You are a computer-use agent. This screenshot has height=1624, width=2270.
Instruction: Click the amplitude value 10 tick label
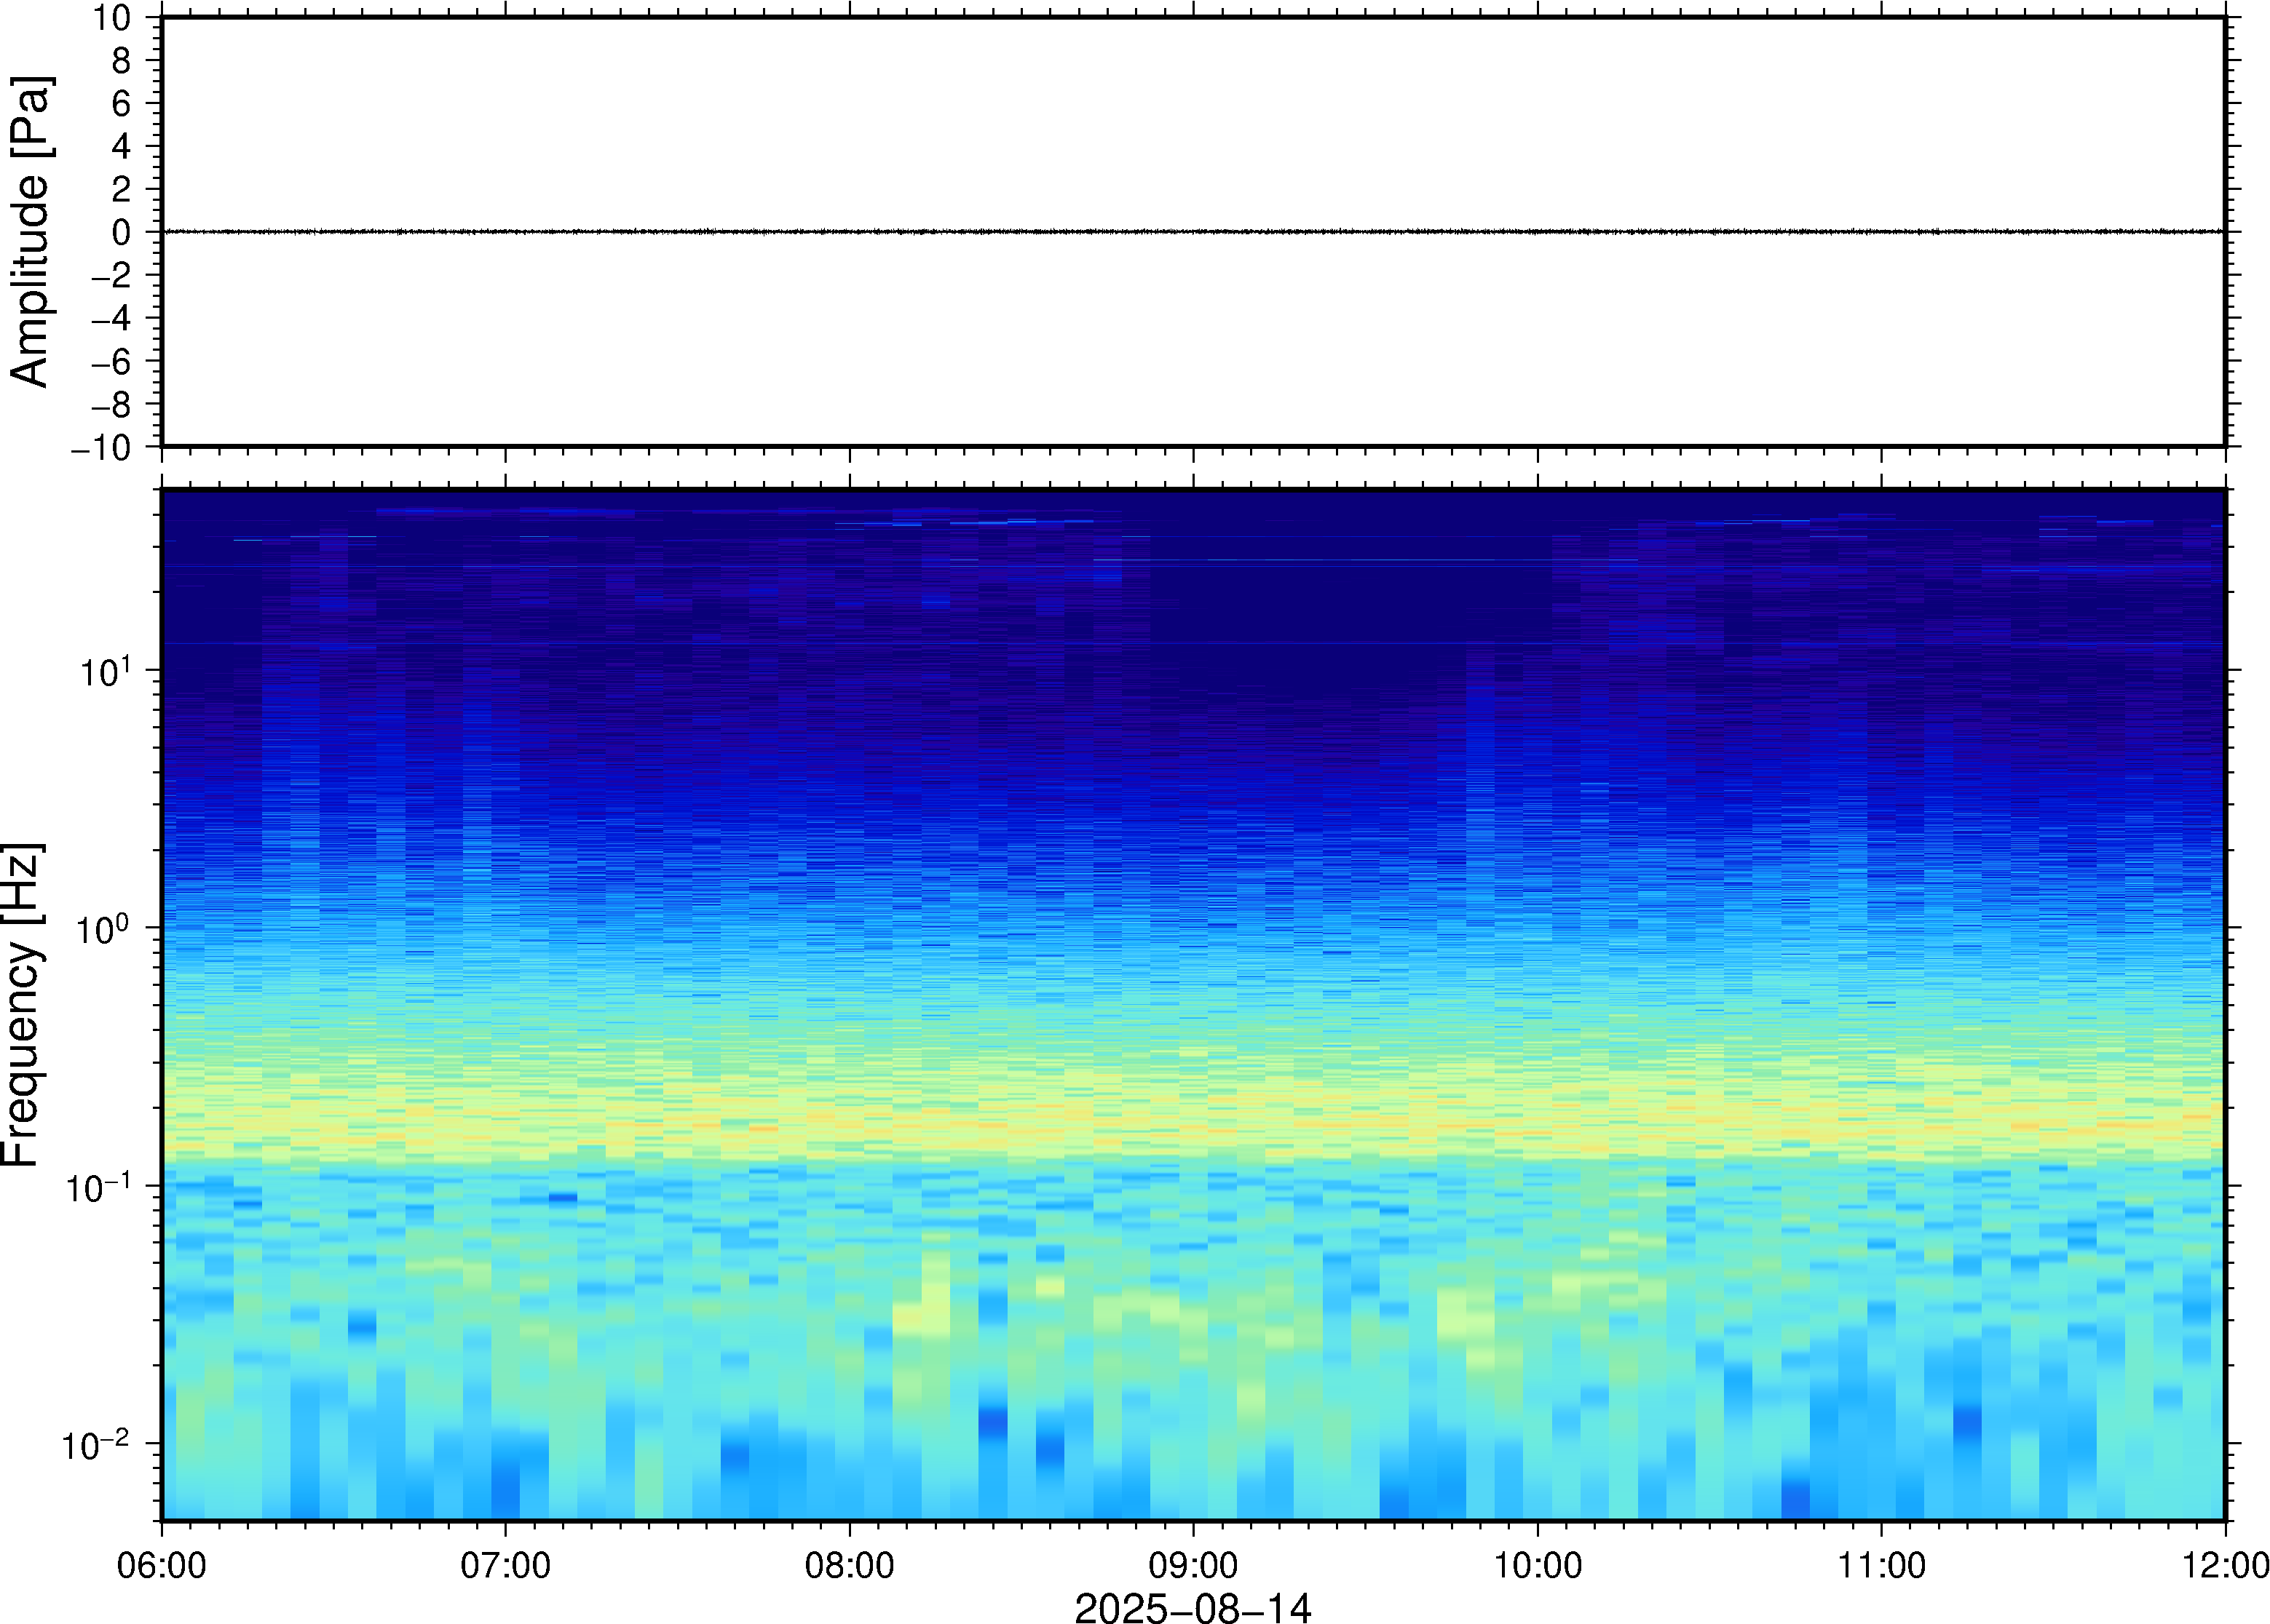coord(112,17)
